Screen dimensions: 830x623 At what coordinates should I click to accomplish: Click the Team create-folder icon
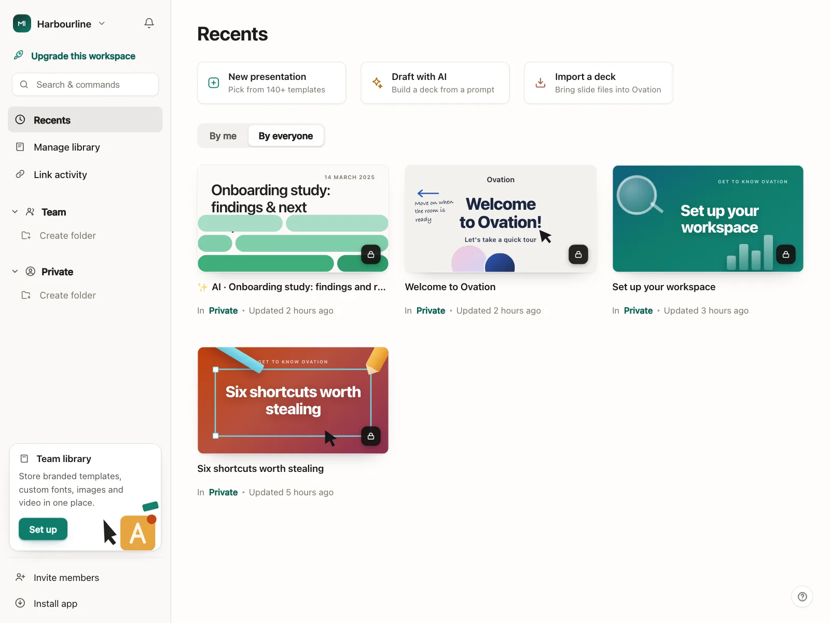(26, 235)
